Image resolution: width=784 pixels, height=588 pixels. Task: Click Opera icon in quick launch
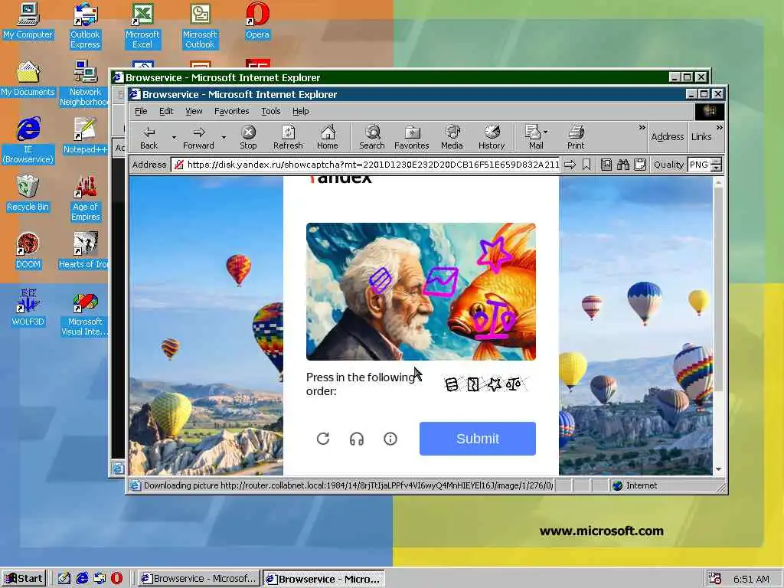point(116,579)
